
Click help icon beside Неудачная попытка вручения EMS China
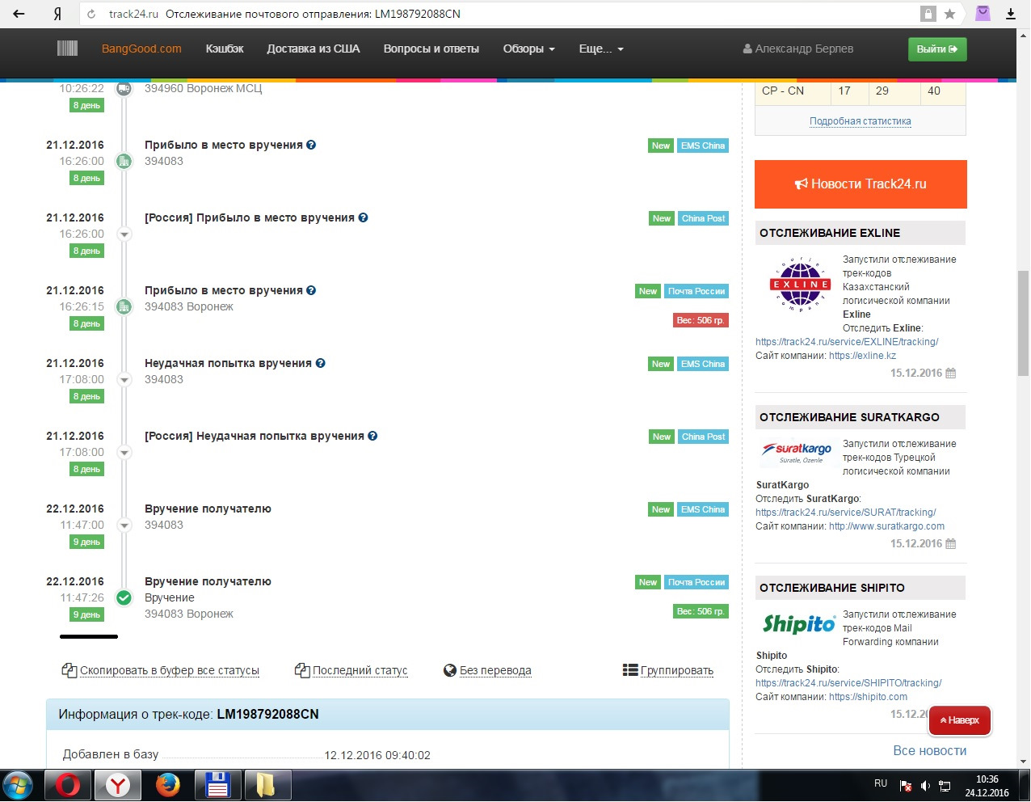coord(320,363)
